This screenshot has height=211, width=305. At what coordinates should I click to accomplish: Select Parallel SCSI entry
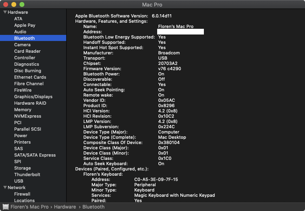click(x=28, y=129)
